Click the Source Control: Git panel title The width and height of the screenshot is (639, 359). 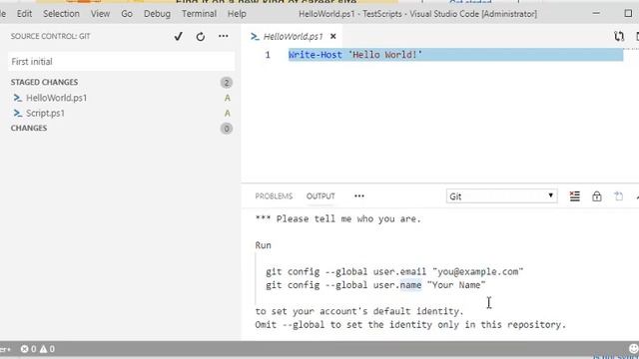coord(51,36)
